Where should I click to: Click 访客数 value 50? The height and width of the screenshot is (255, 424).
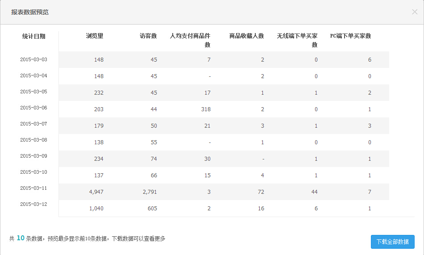click(x=154, y=125)
